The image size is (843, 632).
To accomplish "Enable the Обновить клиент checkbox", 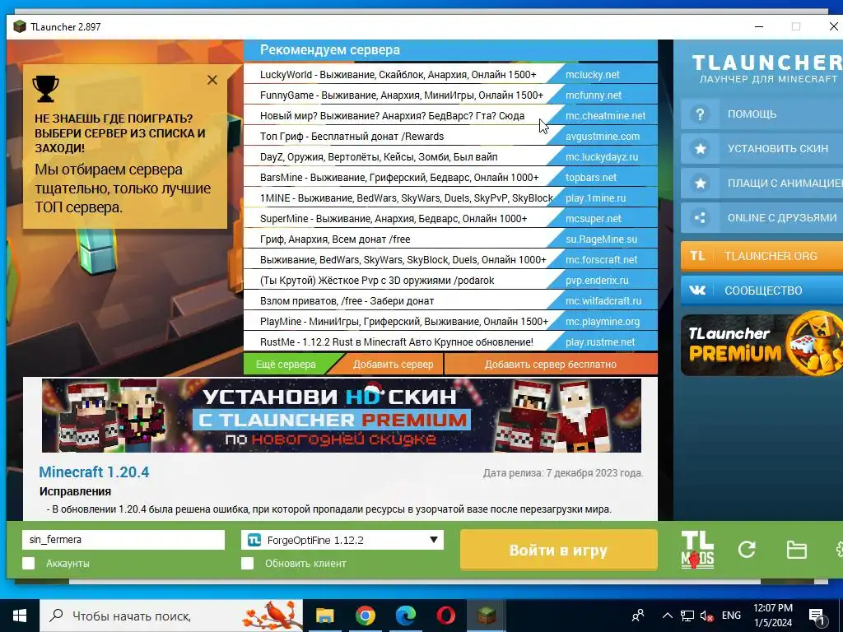I will (247, 563).
